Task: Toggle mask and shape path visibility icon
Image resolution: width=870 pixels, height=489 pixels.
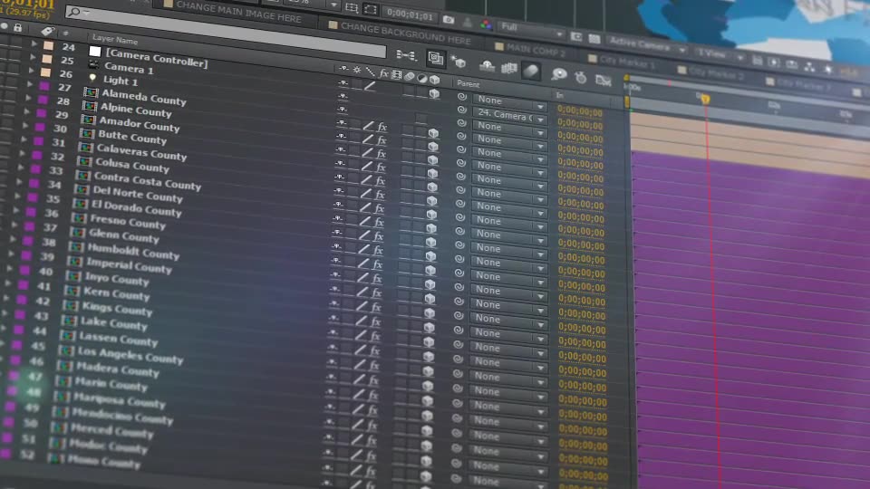Action: coord(371,9)
